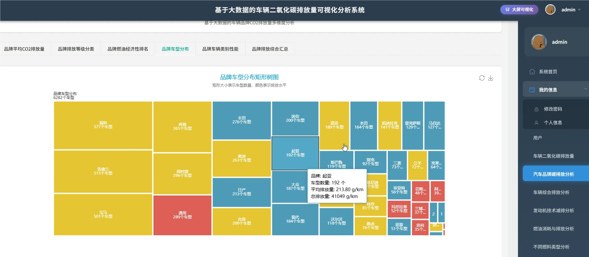The width and height of the screenshot is (589, 257).
Task: Collapse the 我的信息 submenu arrow
Action: click(585, 89)
